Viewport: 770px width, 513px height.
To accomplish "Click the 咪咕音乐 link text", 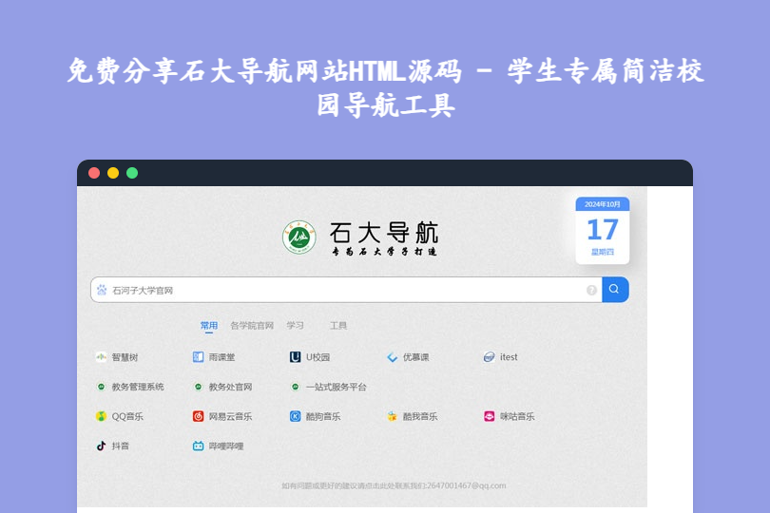I will [517, 416].
